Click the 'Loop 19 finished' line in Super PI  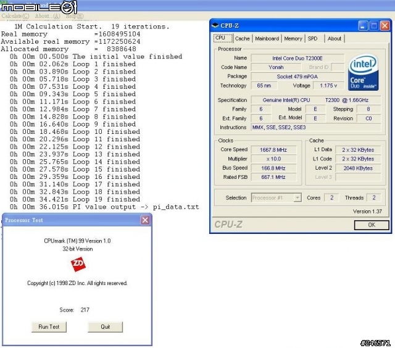click(x=75, y=199)
